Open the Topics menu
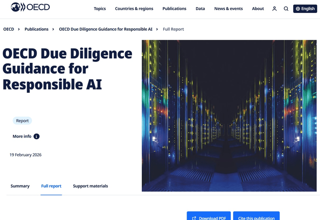This screenshot has width=320, height=220. (100, 8)
